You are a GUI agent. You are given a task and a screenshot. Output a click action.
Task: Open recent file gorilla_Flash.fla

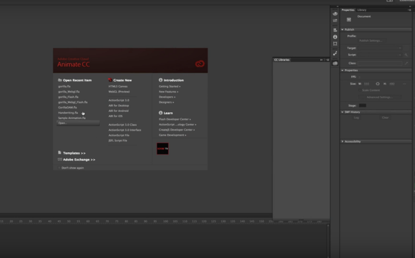point(68,97)
